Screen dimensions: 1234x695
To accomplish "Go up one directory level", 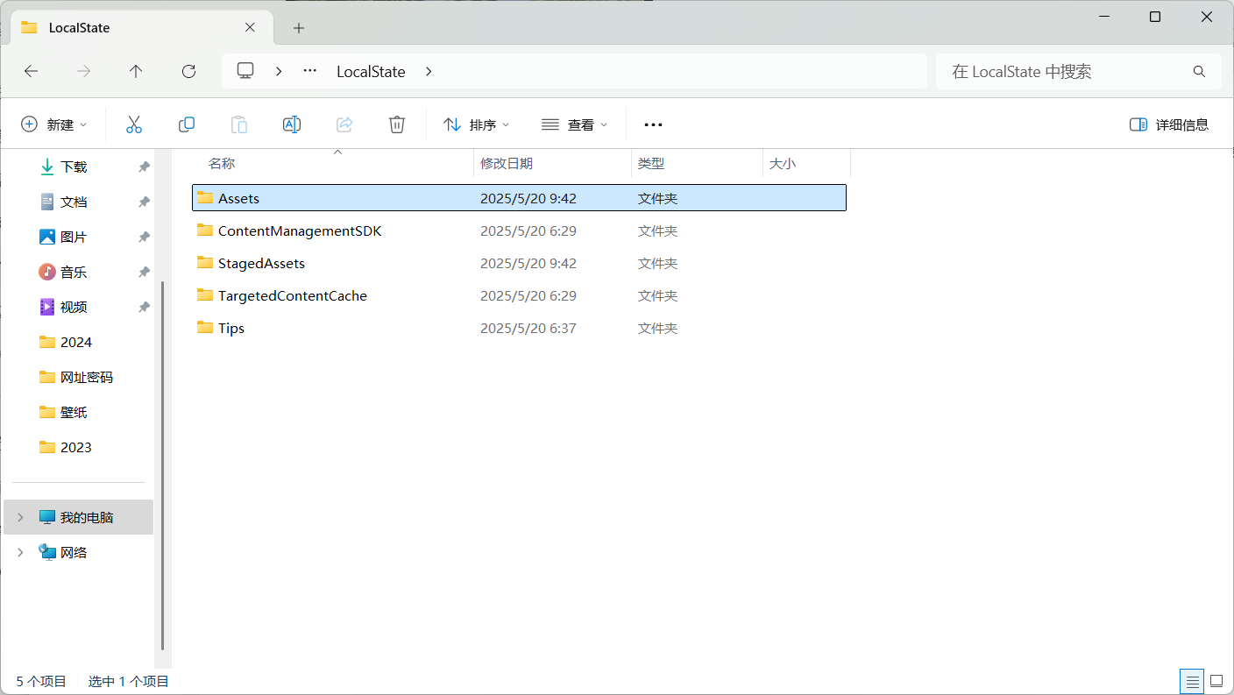I will click(136, 72).
